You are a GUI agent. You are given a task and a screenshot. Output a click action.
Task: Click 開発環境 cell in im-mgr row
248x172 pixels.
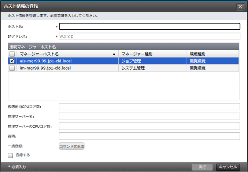213,68
